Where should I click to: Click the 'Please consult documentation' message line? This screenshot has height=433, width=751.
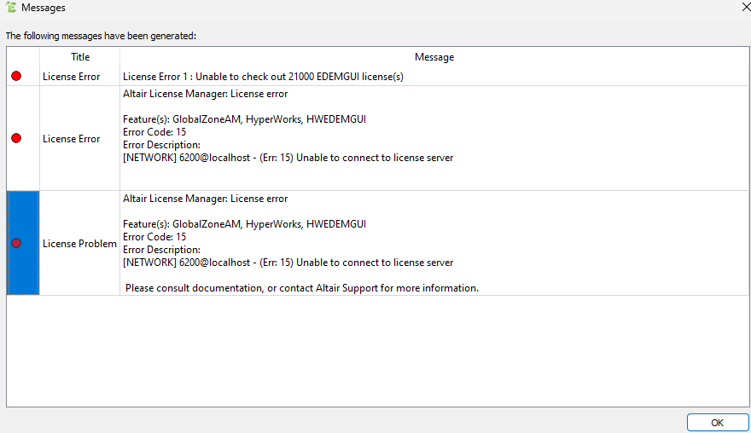point(302,288)
